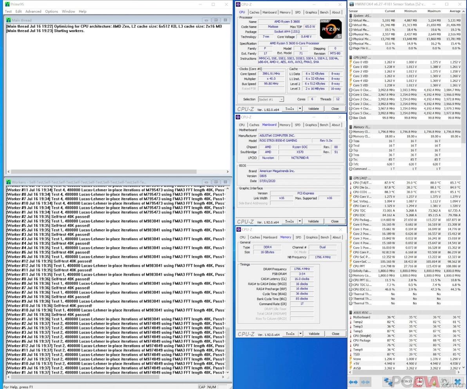
Task: Click the Ryzen 5 logo in CPU-Z
Action: tap(331, 29)
